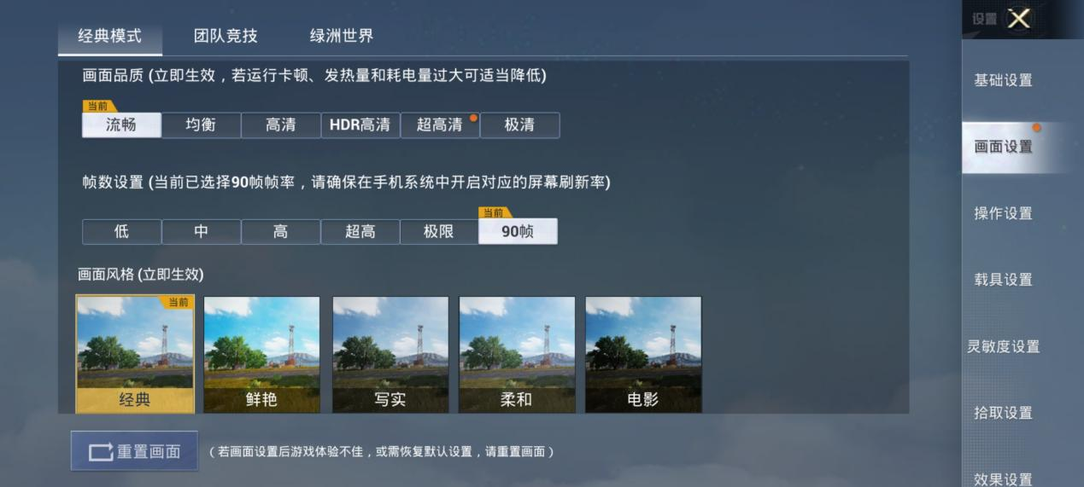
Task: Pick the 电影 style thumbnail
Action: (643, 355)
